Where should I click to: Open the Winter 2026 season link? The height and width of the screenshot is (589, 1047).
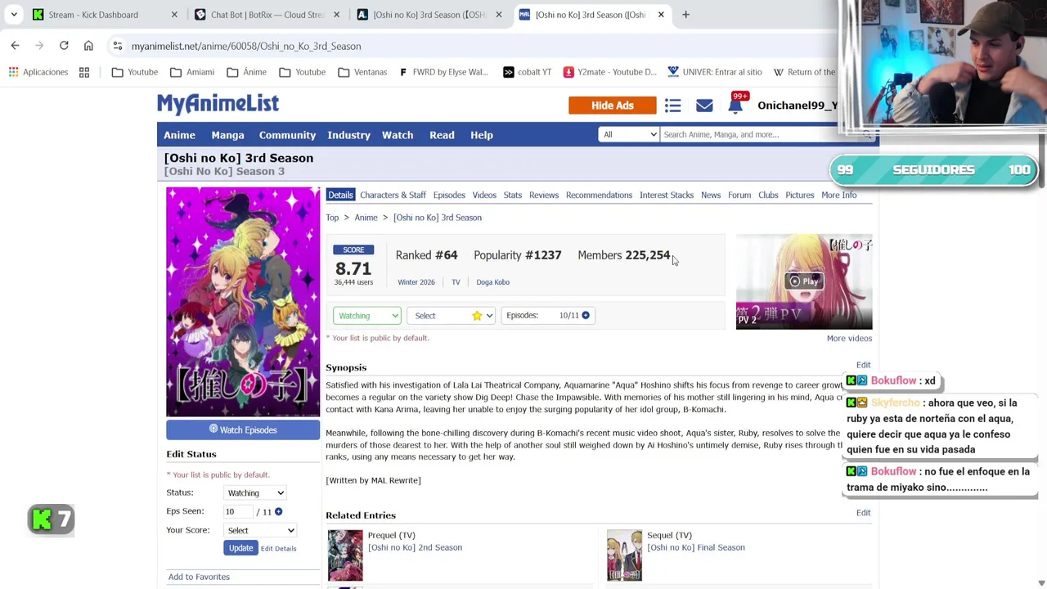pos(416,282)
